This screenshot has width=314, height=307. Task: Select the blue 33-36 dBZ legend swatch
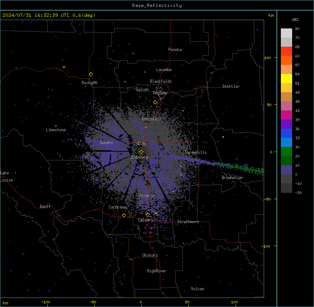coord(286,133)
